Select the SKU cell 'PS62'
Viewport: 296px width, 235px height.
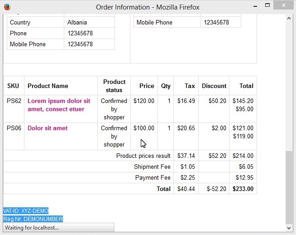[x=14, y=101]
